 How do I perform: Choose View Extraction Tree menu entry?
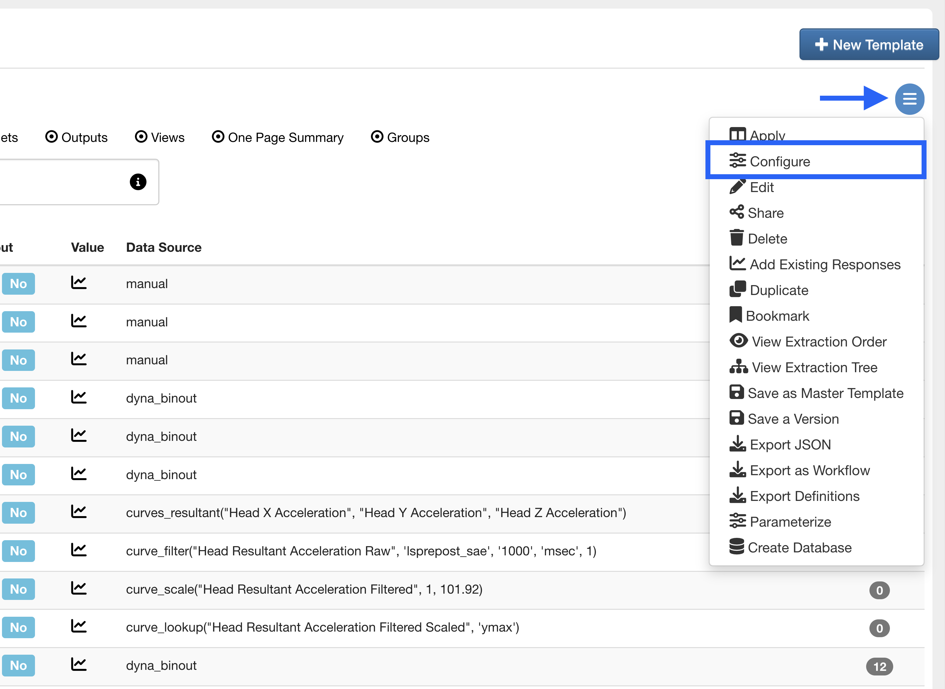click(816, 368)
